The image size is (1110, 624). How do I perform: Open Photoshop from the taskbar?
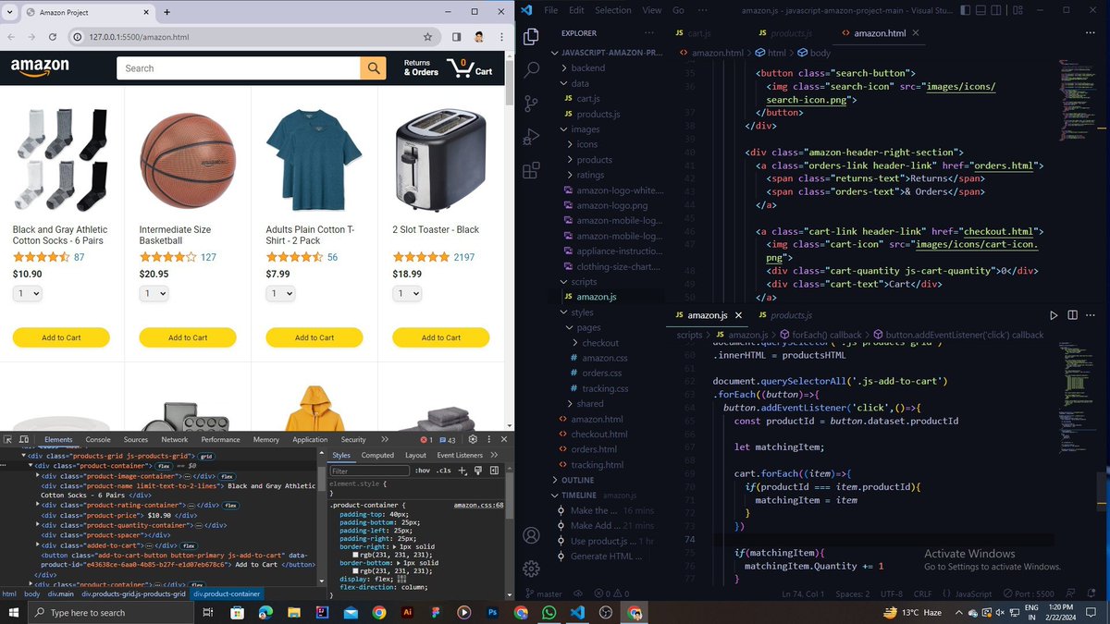click(x=494, y=613)
